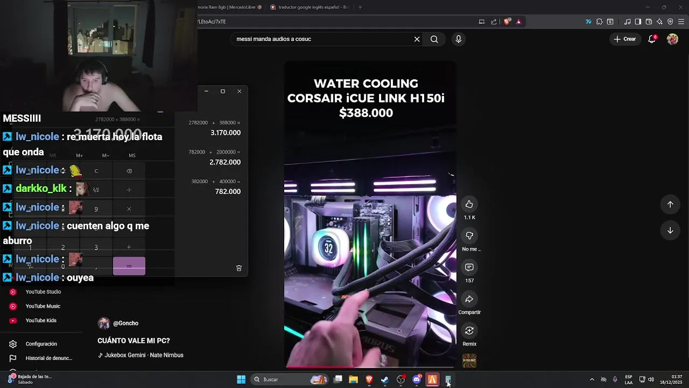689x388 pixels.
Task: Clear the YouTube search text
Action: click(417, 39)
